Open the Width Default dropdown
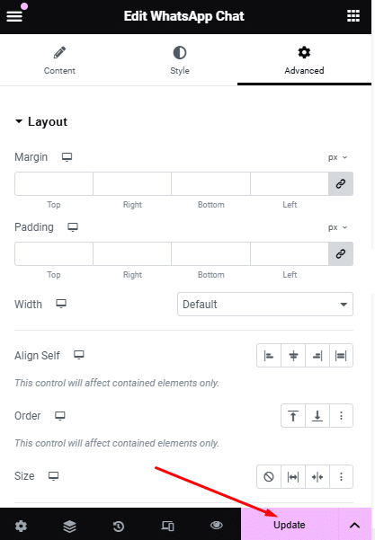Viewport: 375px width, 540px height. [265, 304]
